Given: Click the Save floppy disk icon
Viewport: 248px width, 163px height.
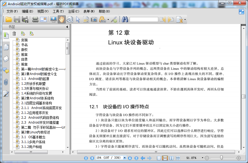Looking at the screenshot, I should click(x=17, y=19).
